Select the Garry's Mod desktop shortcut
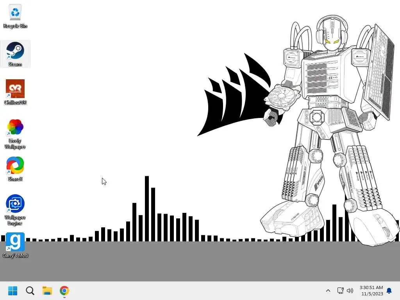 click(15, 245)
